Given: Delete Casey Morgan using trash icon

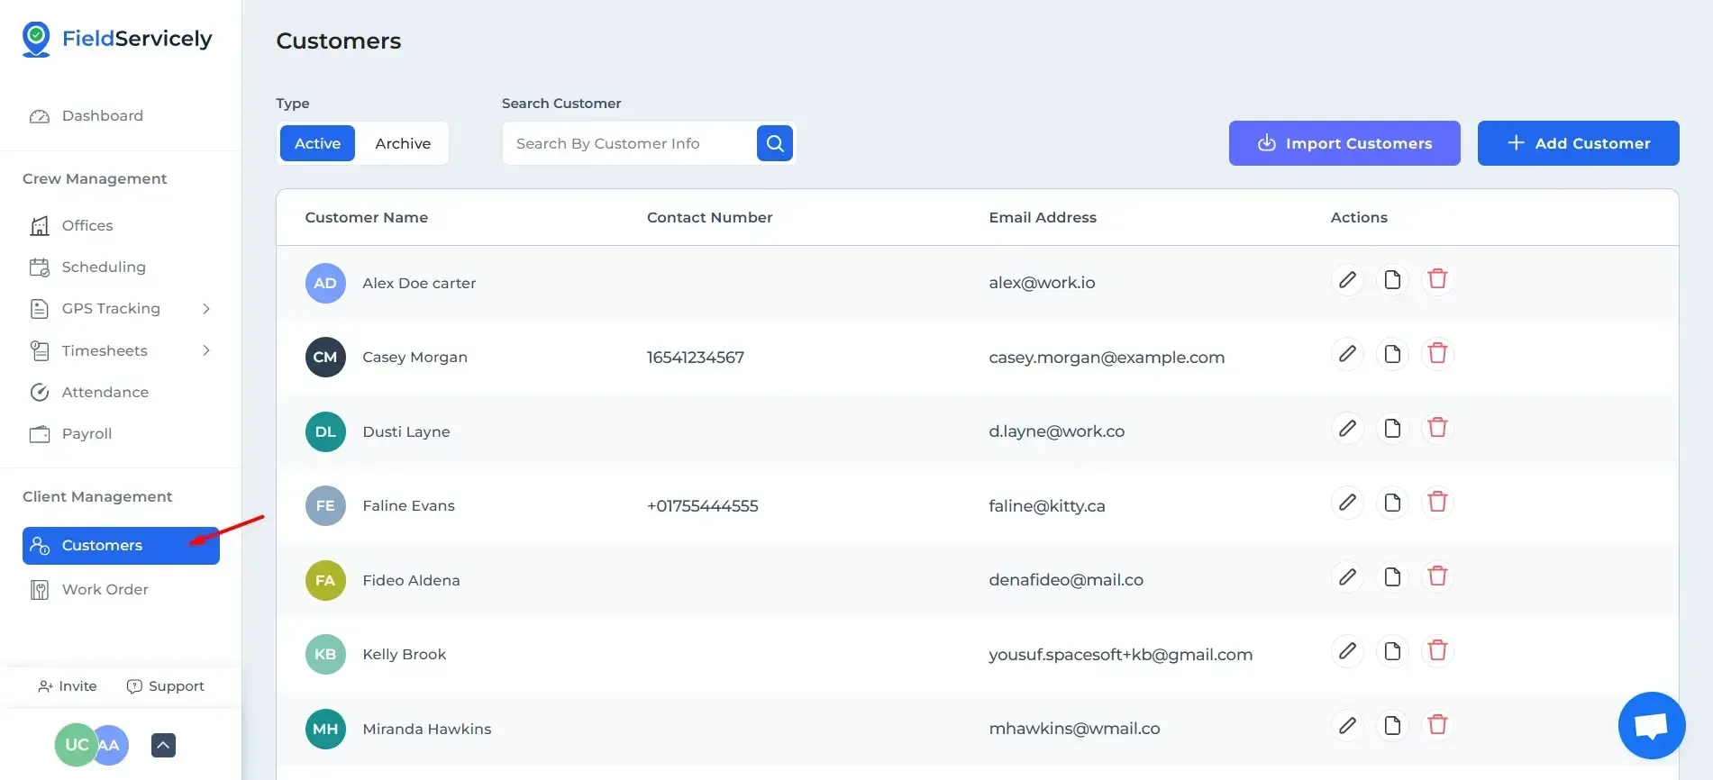Looking at the screenshot, I should [x=1437, y=354].
